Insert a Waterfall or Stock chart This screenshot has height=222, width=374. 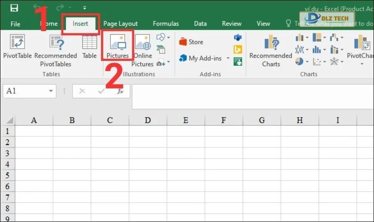(x=334, y=37)
